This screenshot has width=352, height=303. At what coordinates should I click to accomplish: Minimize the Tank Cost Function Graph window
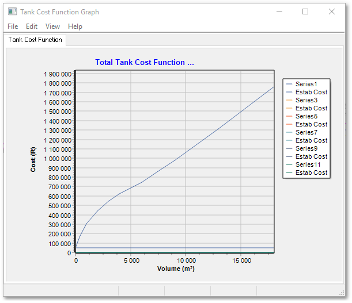[279, 11]
